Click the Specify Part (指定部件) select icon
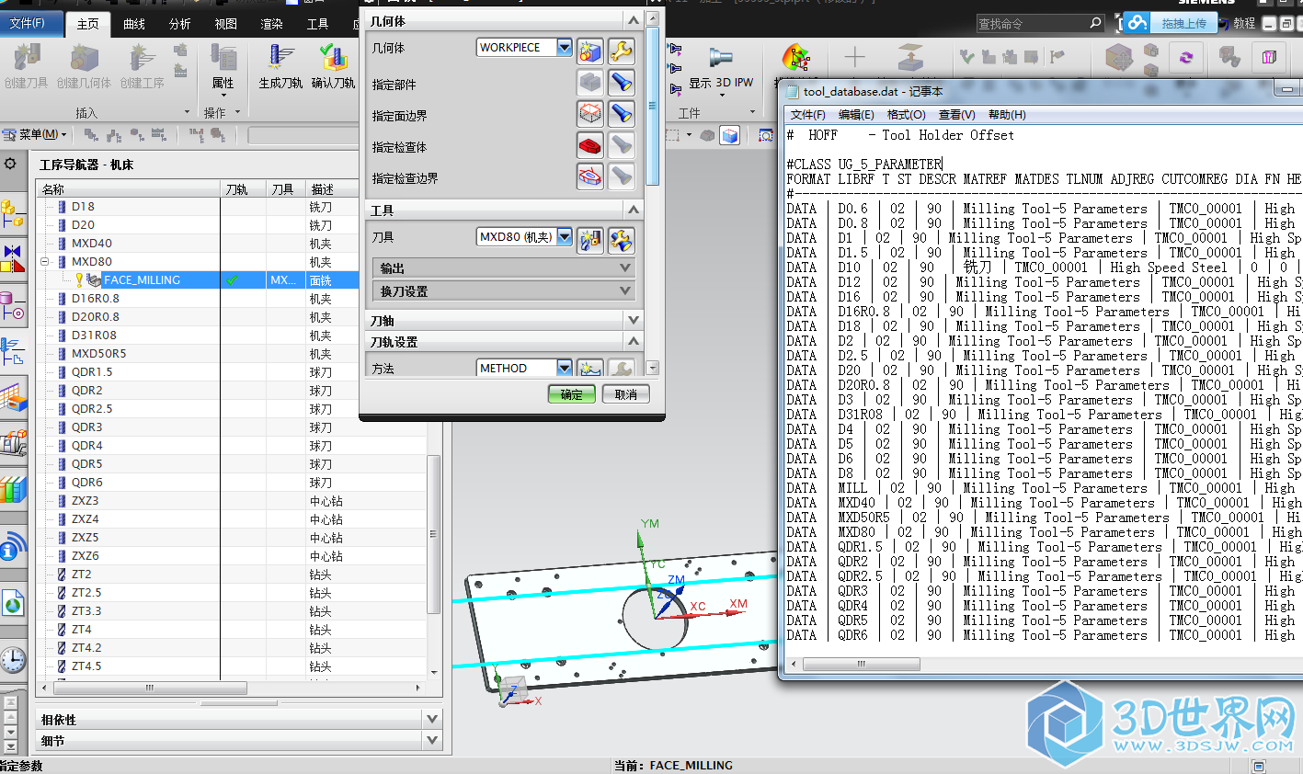1303x774 pixels. (x=590, y=83)
